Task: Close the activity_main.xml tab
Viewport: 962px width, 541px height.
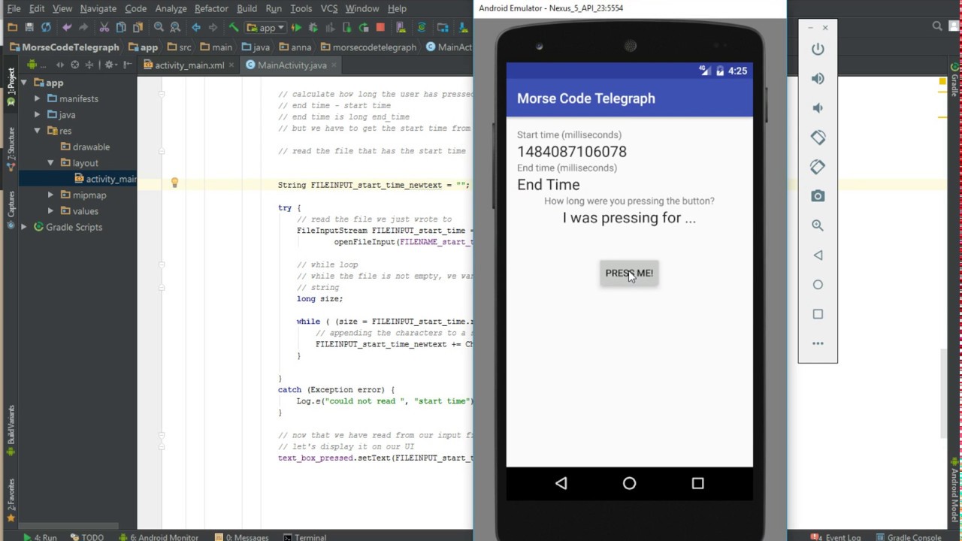Action: pos(231,65)
